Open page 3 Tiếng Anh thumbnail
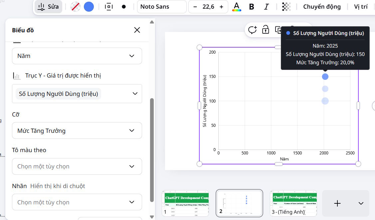Image resolution: width=375 pixels, height=220 pixels. (293, 203)
